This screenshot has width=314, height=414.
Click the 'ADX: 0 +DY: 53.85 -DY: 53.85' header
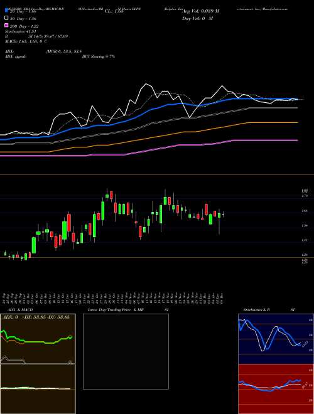click(x=36, y=317)
